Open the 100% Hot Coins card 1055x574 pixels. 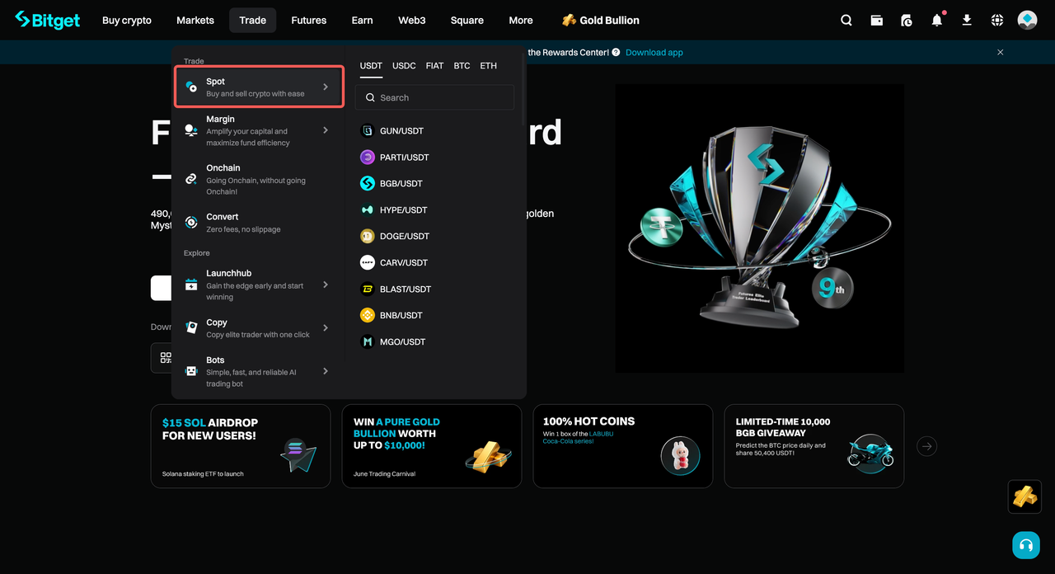tap(623, 446)
